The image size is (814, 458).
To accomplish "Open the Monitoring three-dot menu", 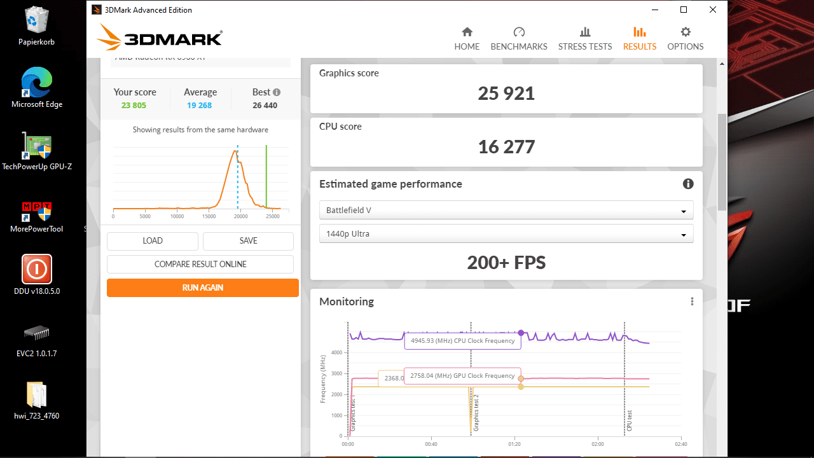I will coord(692,302).
